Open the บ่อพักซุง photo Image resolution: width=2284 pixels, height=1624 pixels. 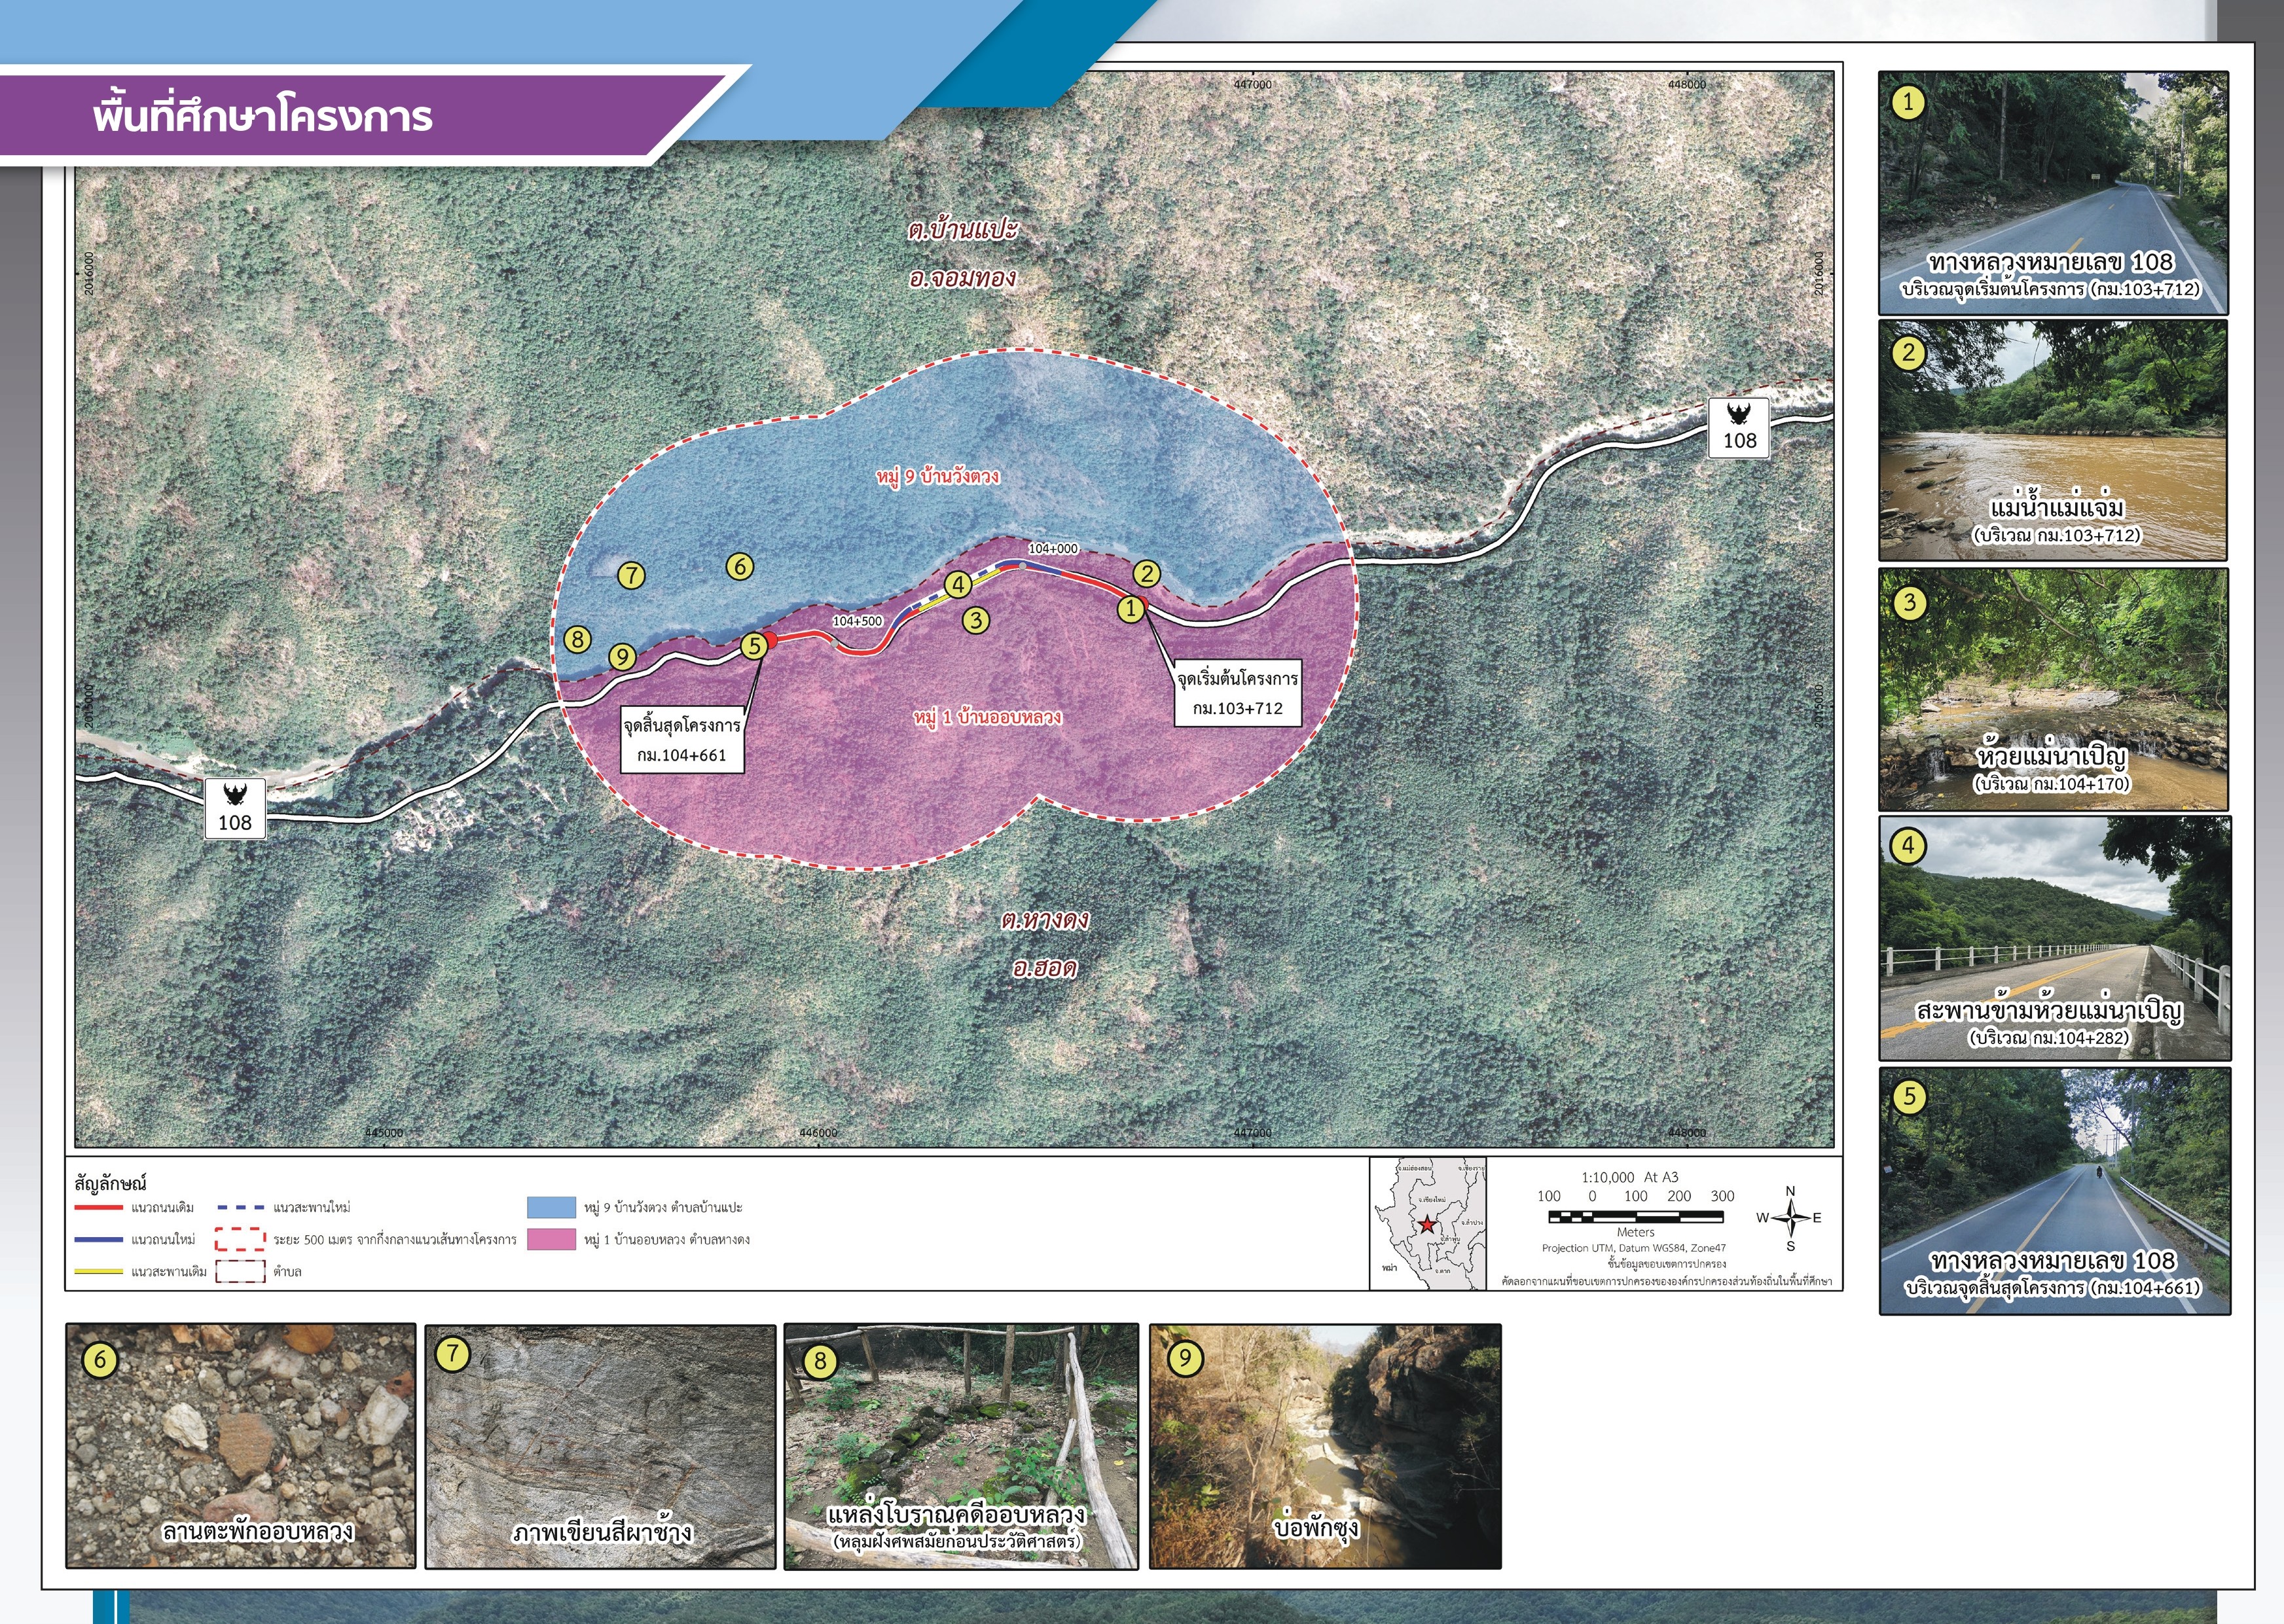(x=1325, y=1446)
